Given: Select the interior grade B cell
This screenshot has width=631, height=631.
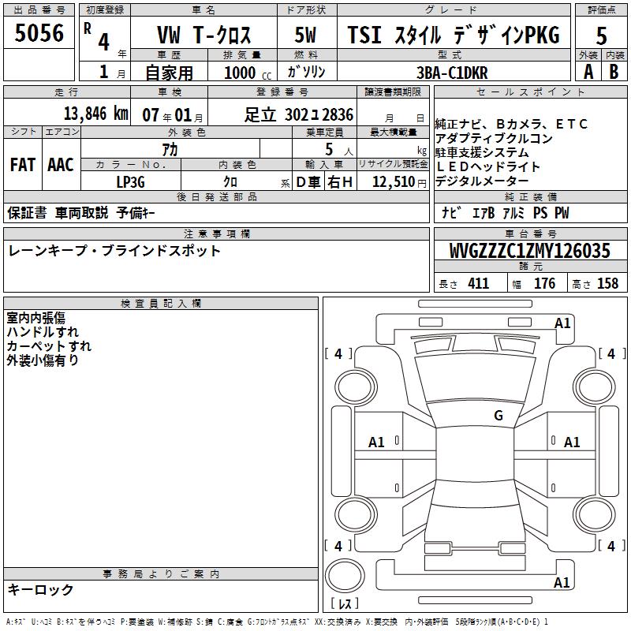Looking at the screenshot, I should pyautogui.click(x=614, y=71).
